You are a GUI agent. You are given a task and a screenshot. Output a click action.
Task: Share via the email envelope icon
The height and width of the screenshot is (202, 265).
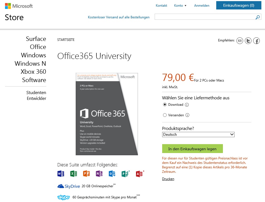point(240,41)
